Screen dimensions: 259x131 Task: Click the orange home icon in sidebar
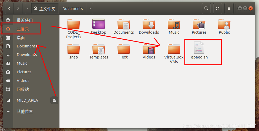pyautogui.click(x=8, y=29)
